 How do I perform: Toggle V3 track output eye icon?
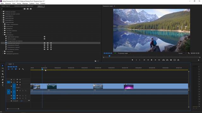tap(20, 79)
